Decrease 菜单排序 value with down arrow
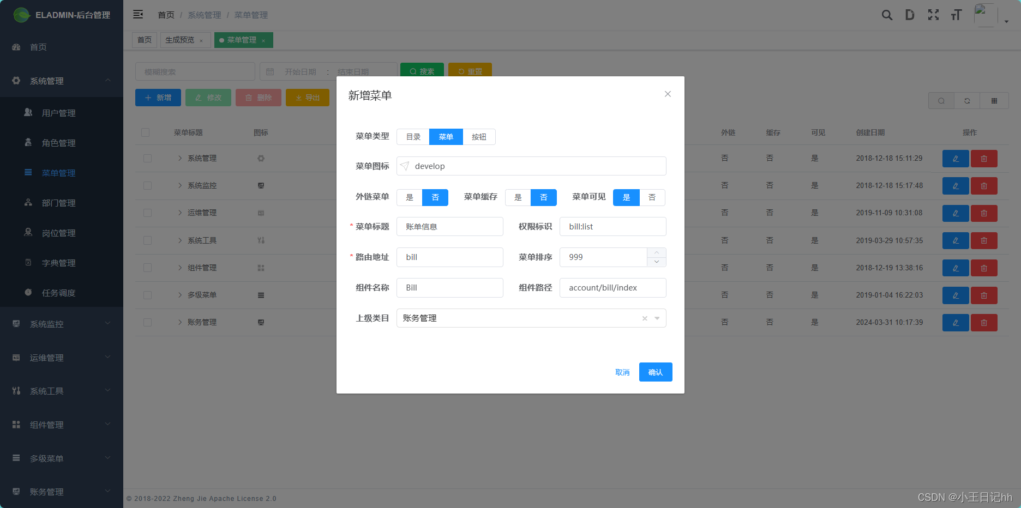This screenshot has width=1021, height=508. [657, 262]
